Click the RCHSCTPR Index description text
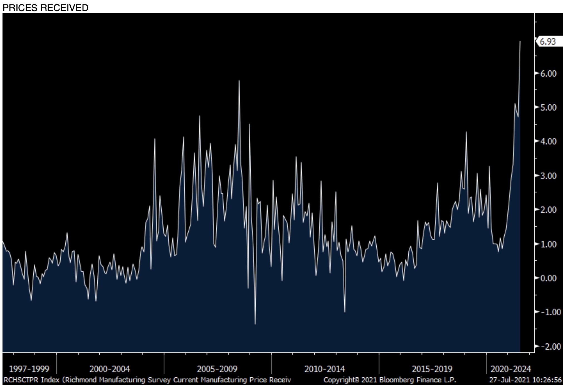 point(147,380)
